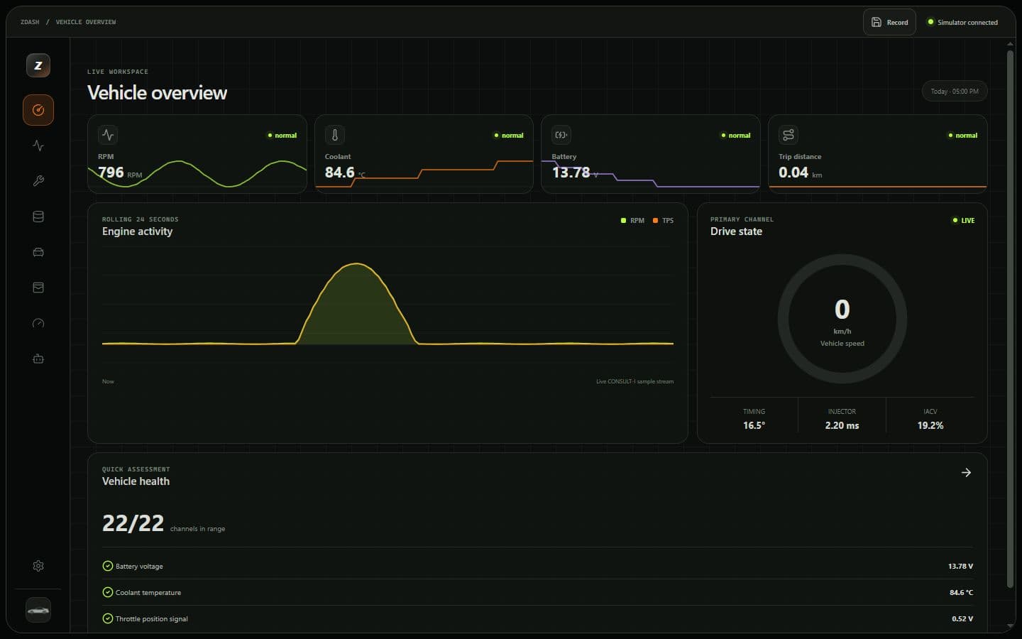Click the Simulator connected status
The height and width of the screenshot is (639, 1022).
[x=962, y=22]
